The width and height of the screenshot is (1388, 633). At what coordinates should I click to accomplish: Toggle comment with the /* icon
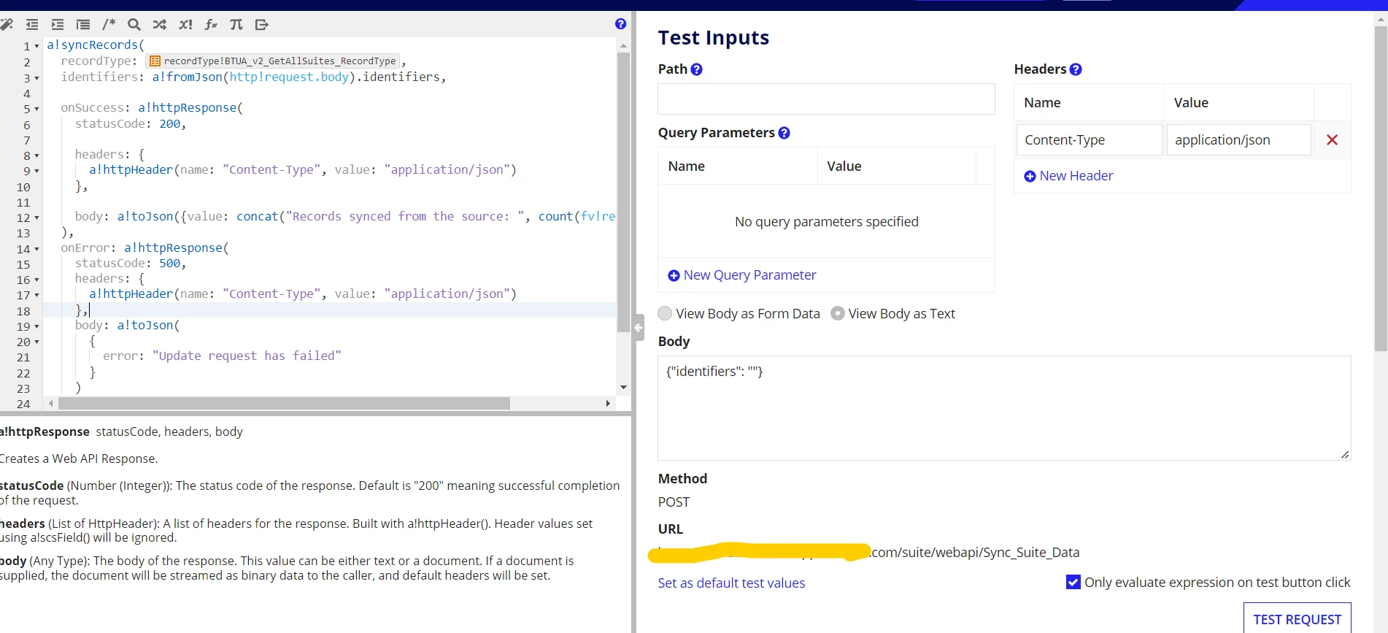coord(109,24)
